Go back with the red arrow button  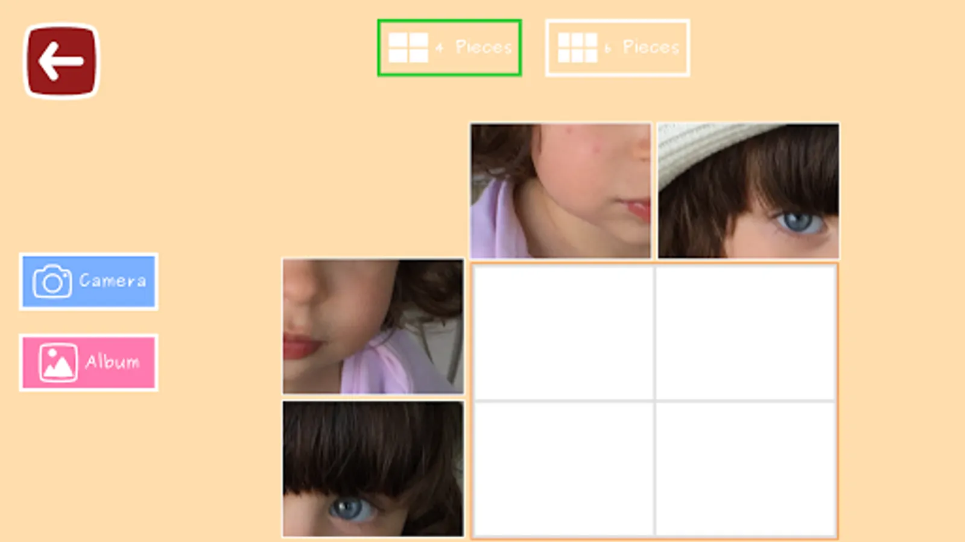click(61, 61)
